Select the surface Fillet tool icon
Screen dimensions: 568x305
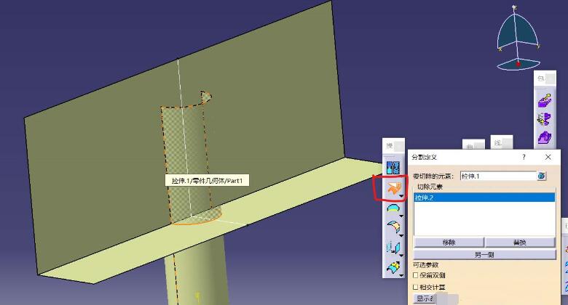[393, 227]
